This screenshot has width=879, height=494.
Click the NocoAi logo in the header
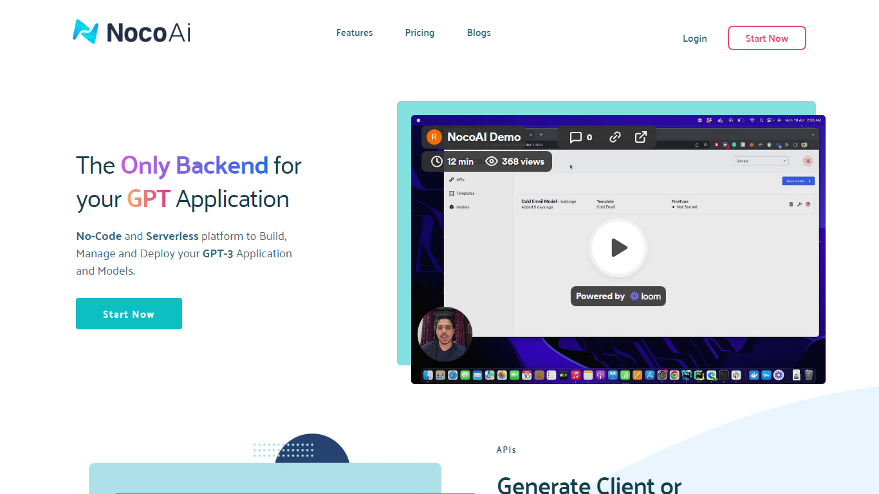point(132,32)
